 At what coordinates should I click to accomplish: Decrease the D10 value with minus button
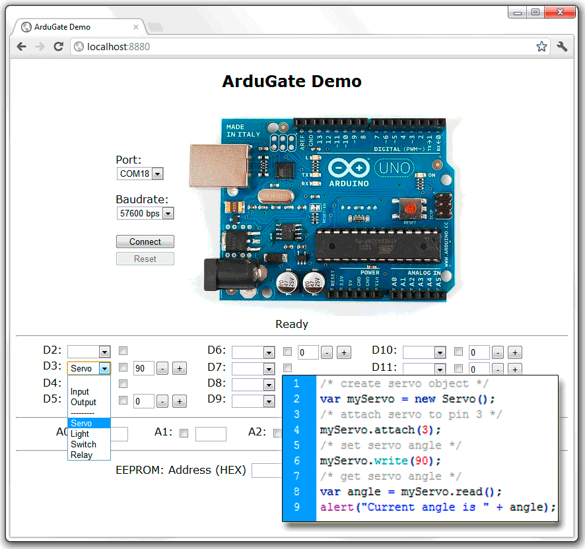[x=498, y=352]
